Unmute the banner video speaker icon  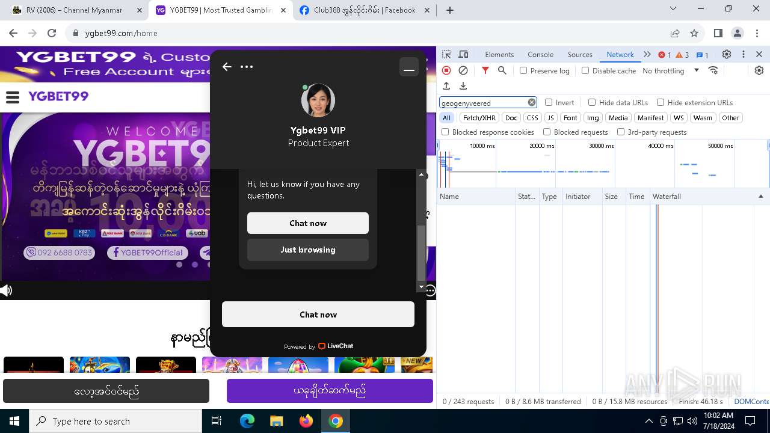pyautogui.click(x=6, y=291)
